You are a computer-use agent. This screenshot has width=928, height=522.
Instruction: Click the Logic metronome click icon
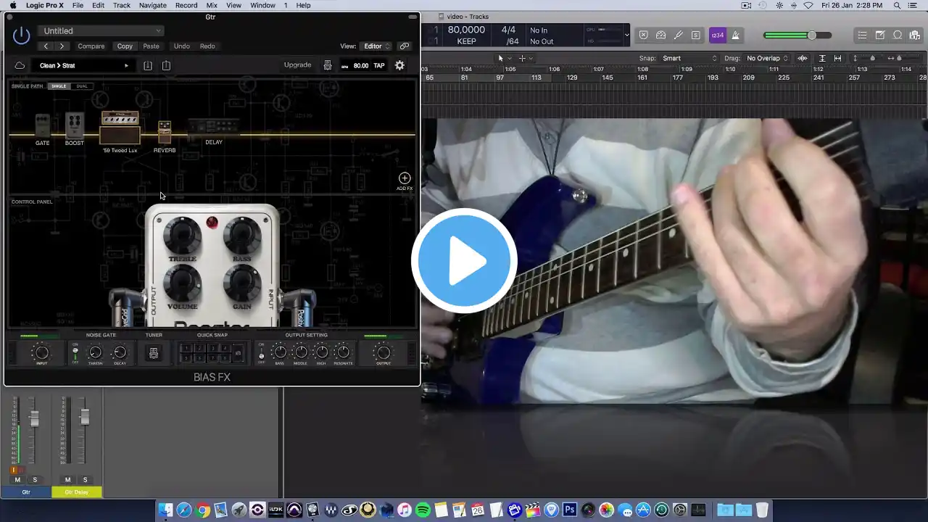click(x=735, y=35)
